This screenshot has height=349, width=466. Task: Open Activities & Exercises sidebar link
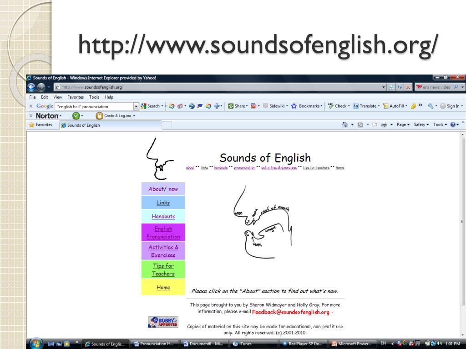click(x=163, y=251)
